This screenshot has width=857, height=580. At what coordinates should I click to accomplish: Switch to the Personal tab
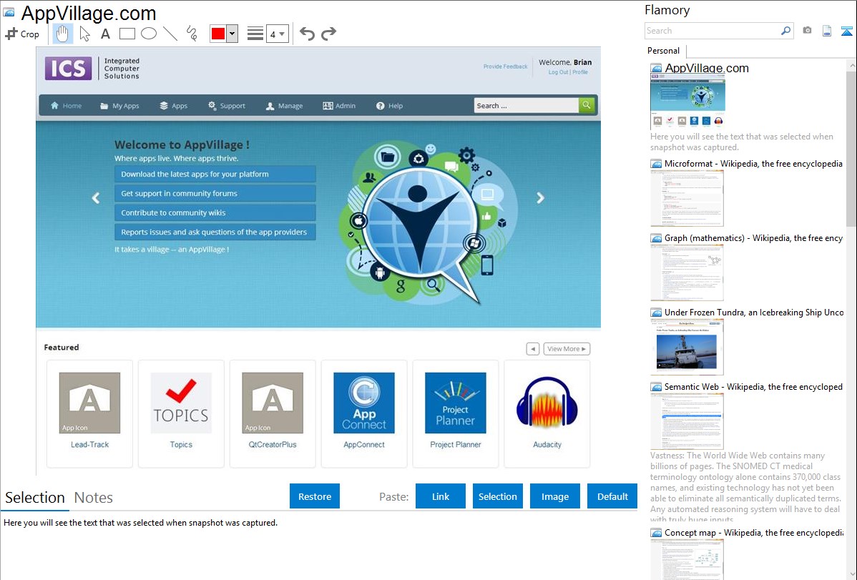point(664,51)
